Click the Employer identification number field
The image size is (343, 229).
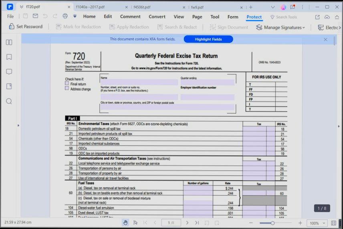click(x=208, y=97)
